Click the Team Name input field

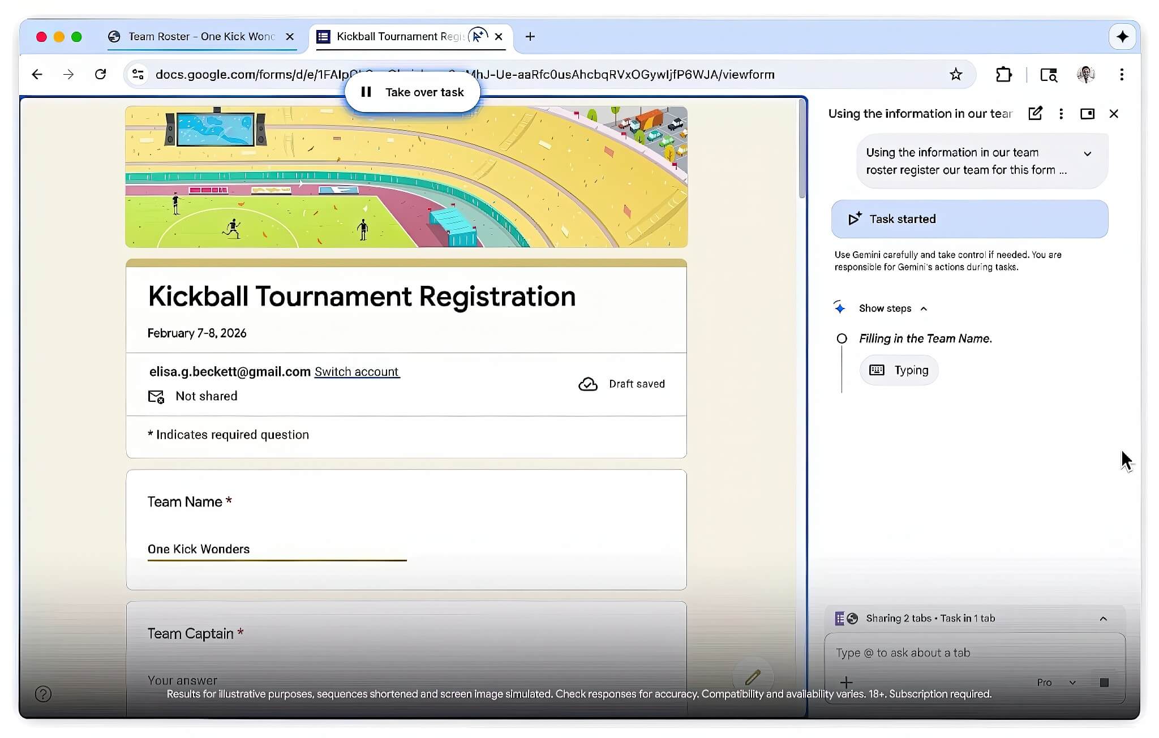[277, 549]
